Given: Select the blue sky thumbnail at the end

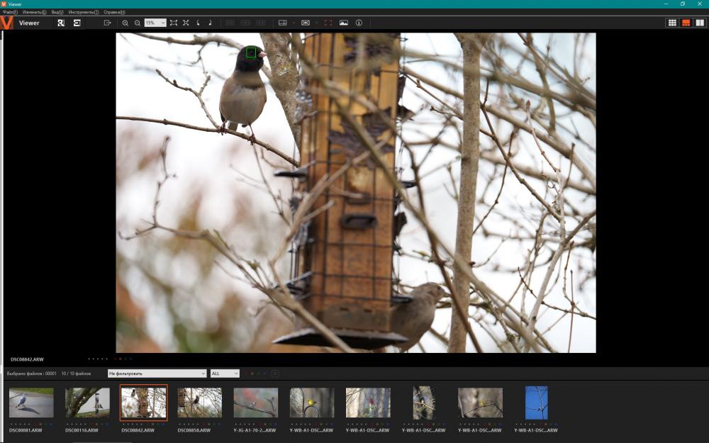Looking at the screenshot, I should [536, 403].
